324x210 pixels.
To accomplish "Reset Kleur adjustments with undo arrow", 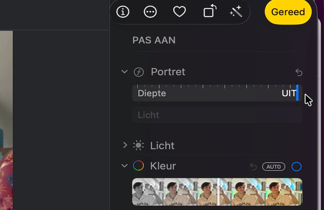I will [x=253, y=167].
